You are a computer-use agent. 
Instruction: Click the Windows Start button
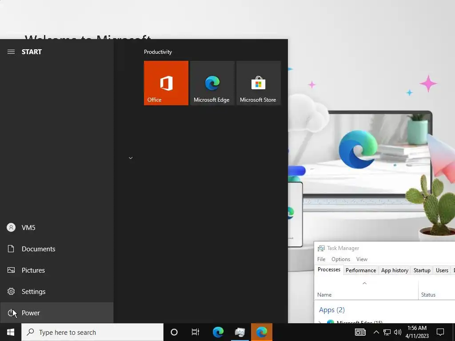pyautogui.click(x=11, y=332)
